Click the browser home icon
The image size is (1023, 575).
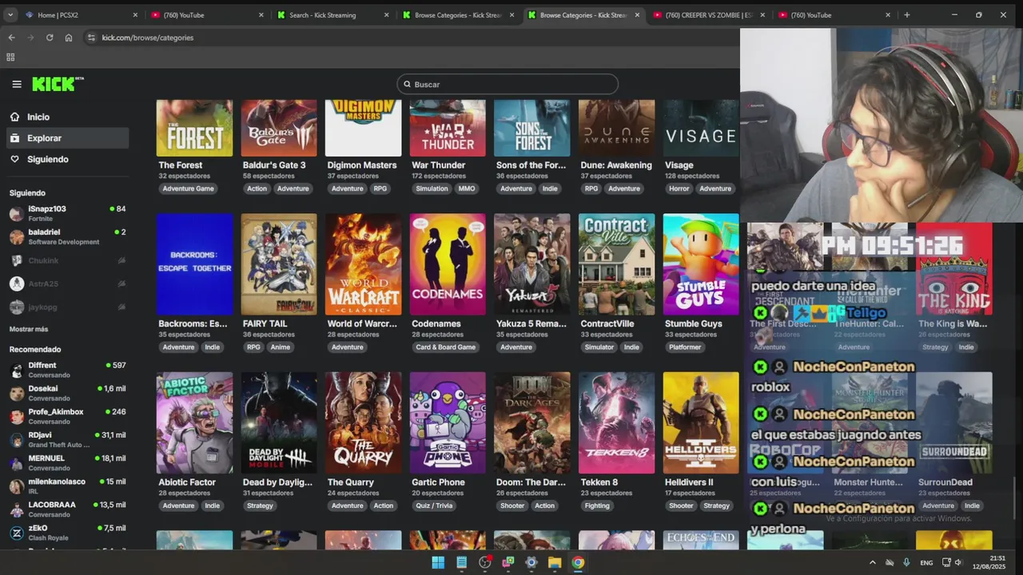69,38
